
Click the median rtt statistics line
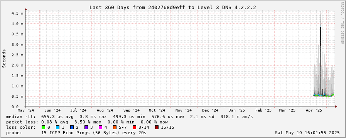tap(129, 117)
